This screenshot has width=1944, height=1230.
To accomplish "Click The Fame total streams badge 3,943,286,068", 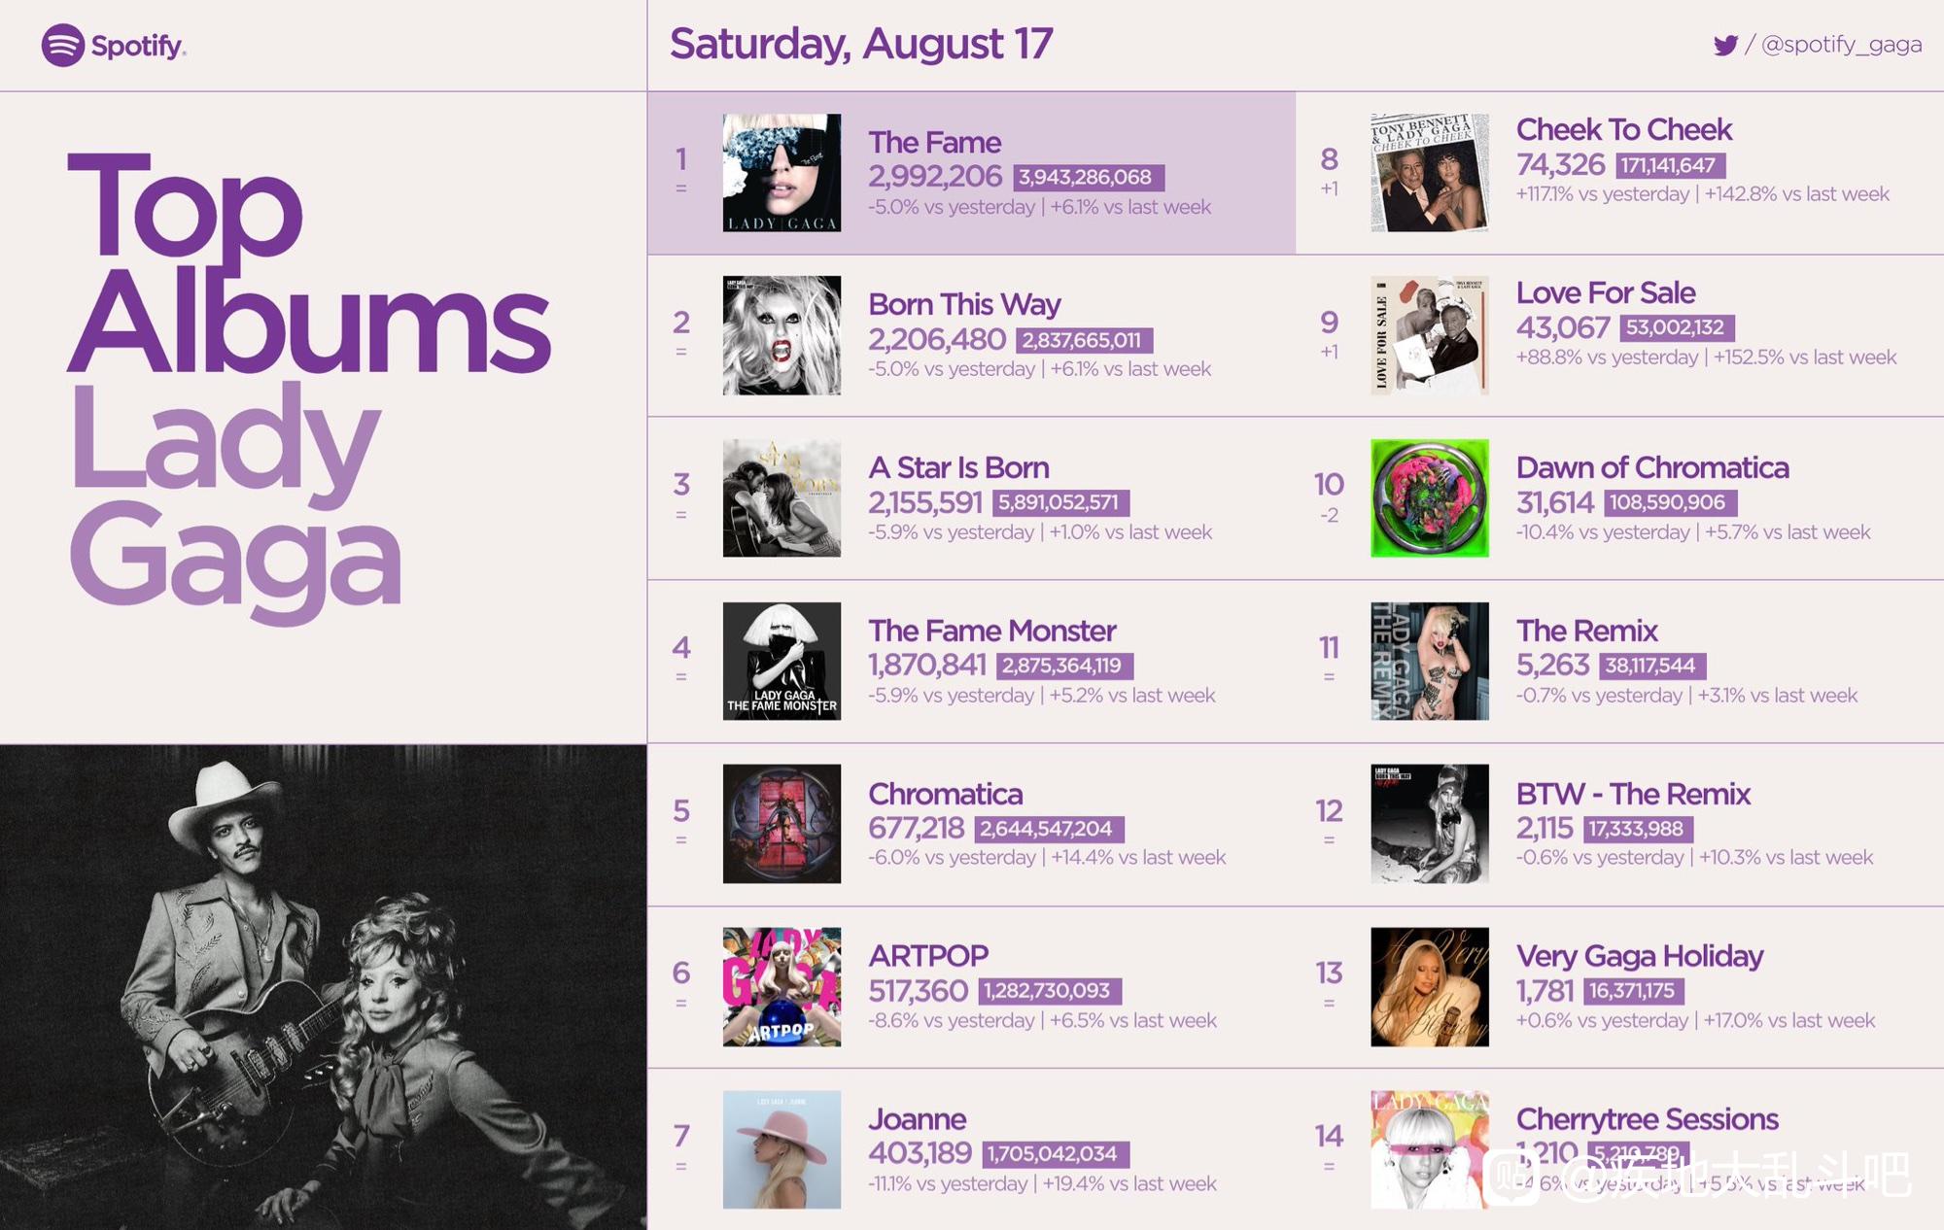I will click(1088, 178).
